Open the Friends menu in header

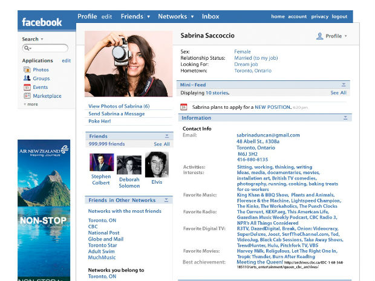coord(132,16)
